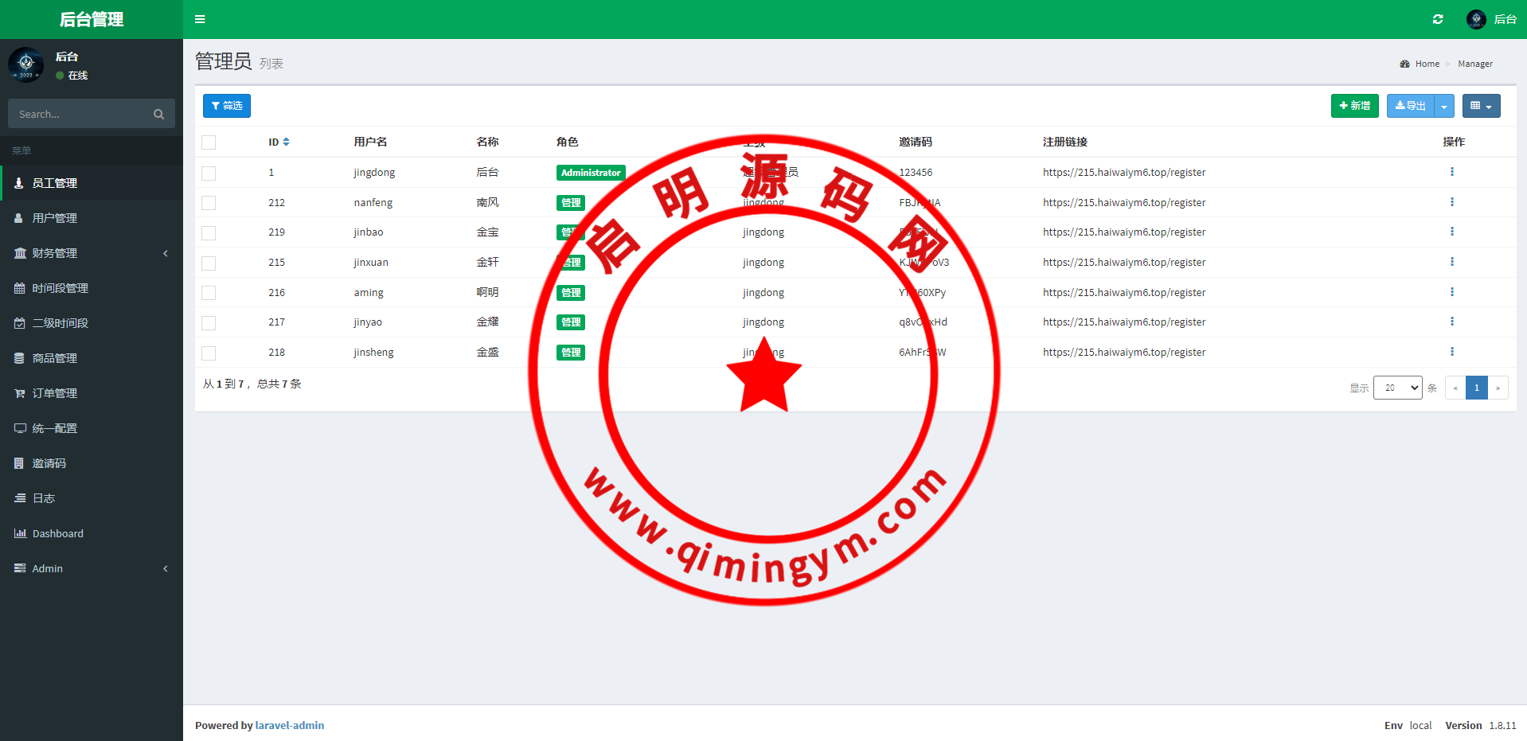
Task: Open actions menu for jinsheng row
Action: click(1451, 352)
